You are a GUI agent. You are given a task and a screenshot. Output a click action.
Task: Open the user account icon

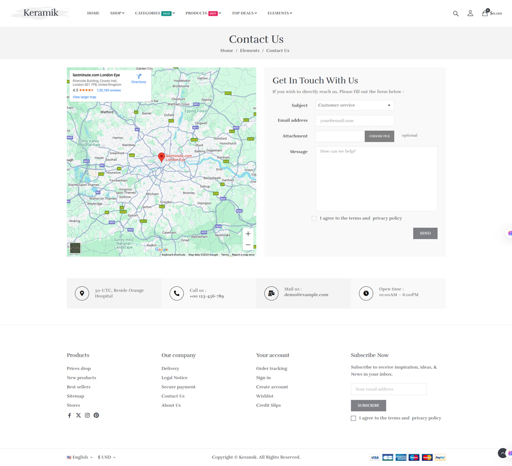(x=470, y=13)
